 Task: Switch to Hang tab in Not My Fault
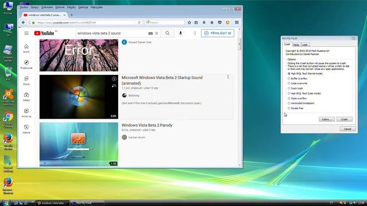click(296, 45)
